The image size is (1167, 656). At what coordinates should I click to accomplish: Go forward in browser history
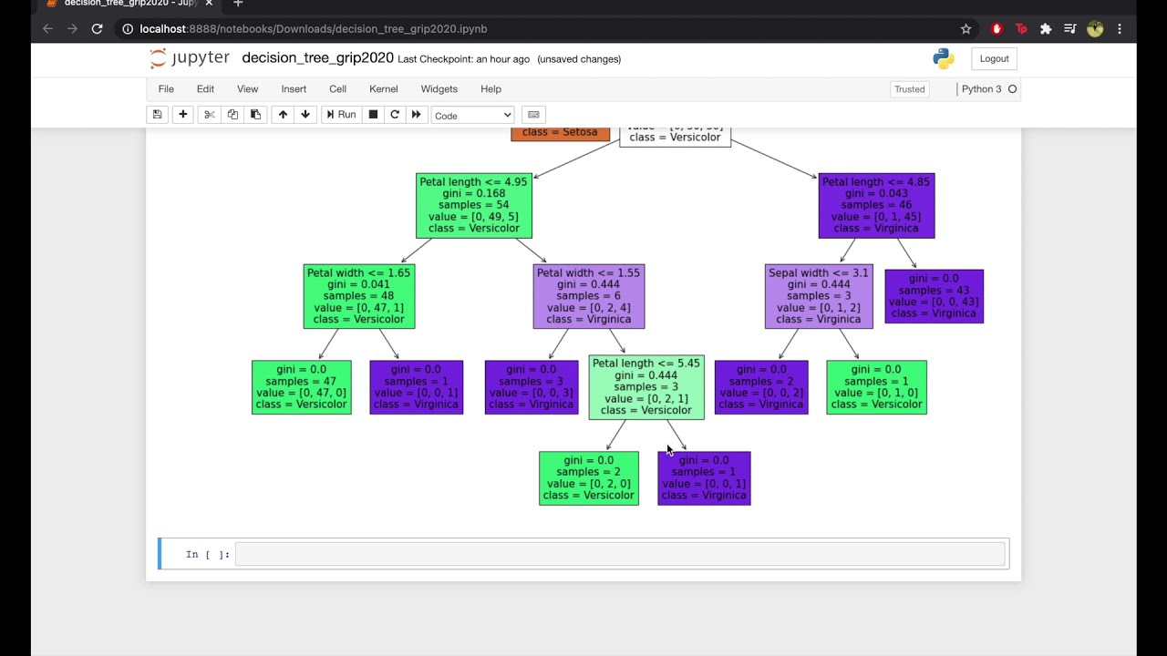72,29
